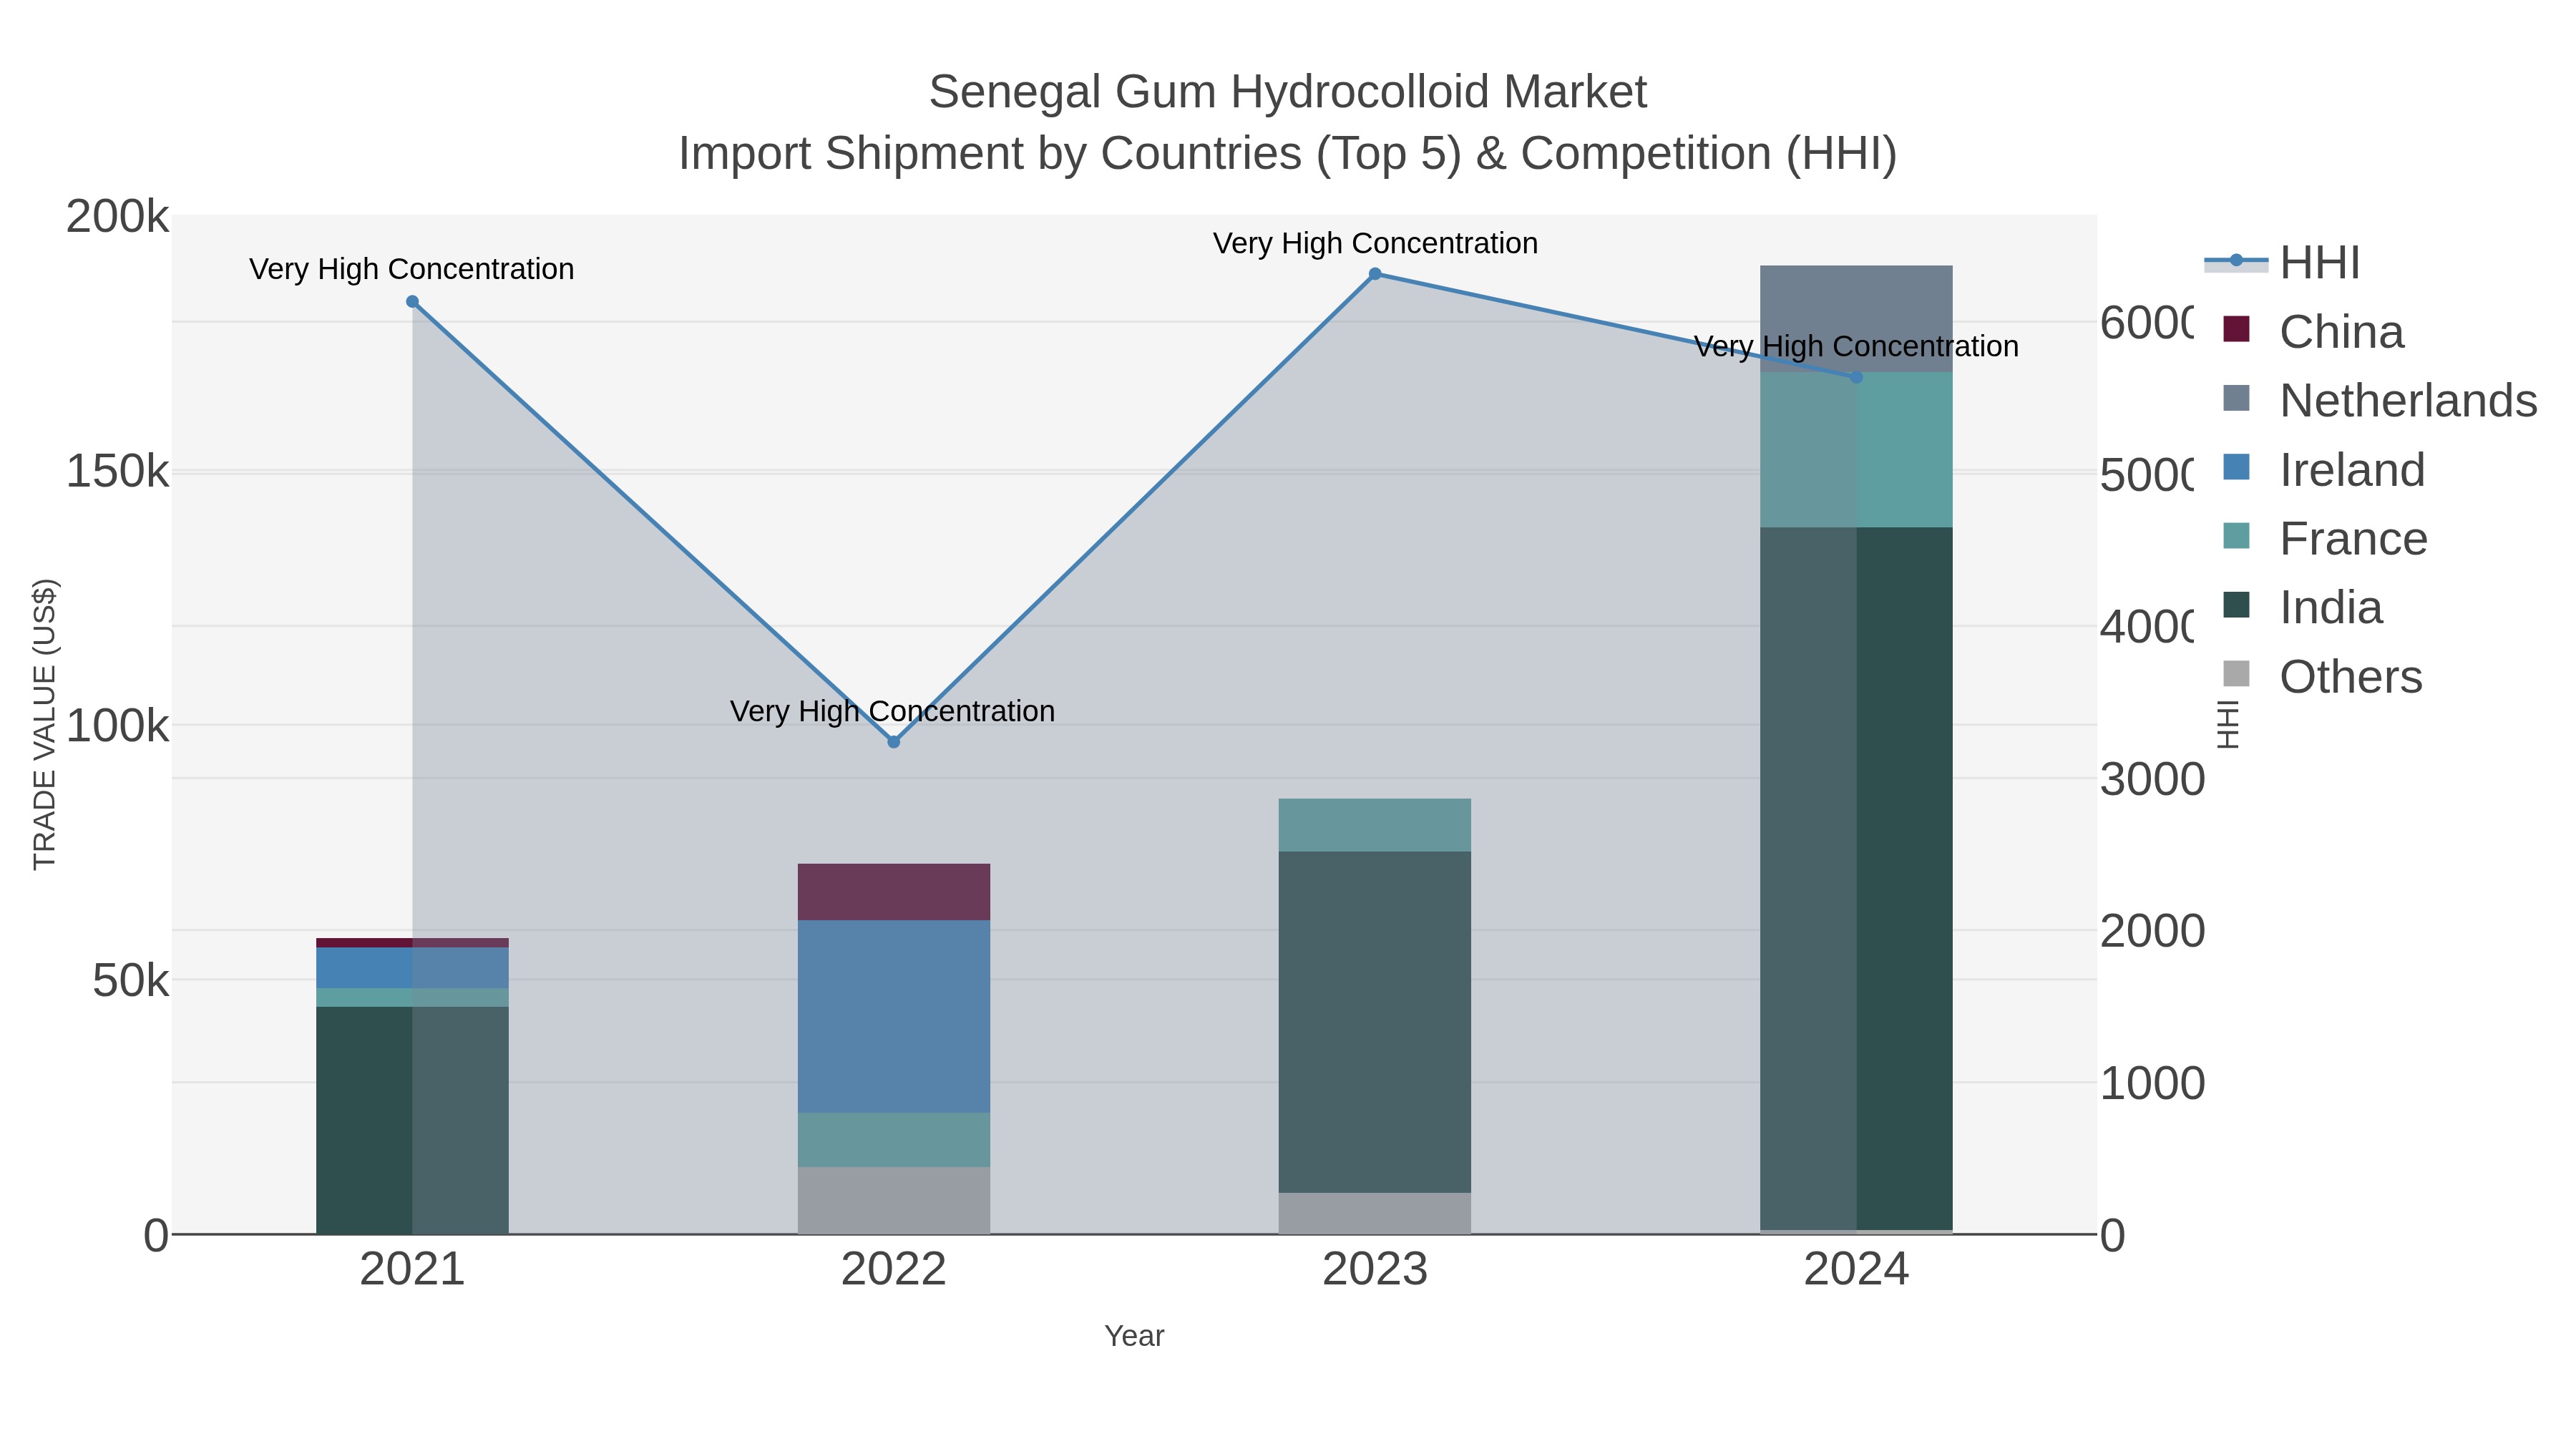Click the chart title Senegal Gum Hydrocolloid Market
2576x1449 pixels.
tap(1288, 92)
